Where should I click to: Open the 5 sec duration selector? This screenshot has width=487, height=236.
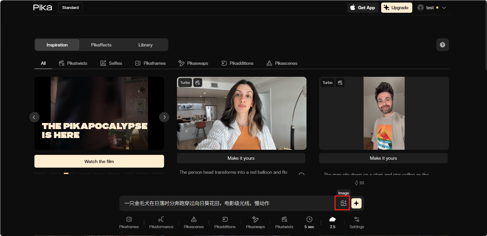pyautogui.click(x=309, y=222)
